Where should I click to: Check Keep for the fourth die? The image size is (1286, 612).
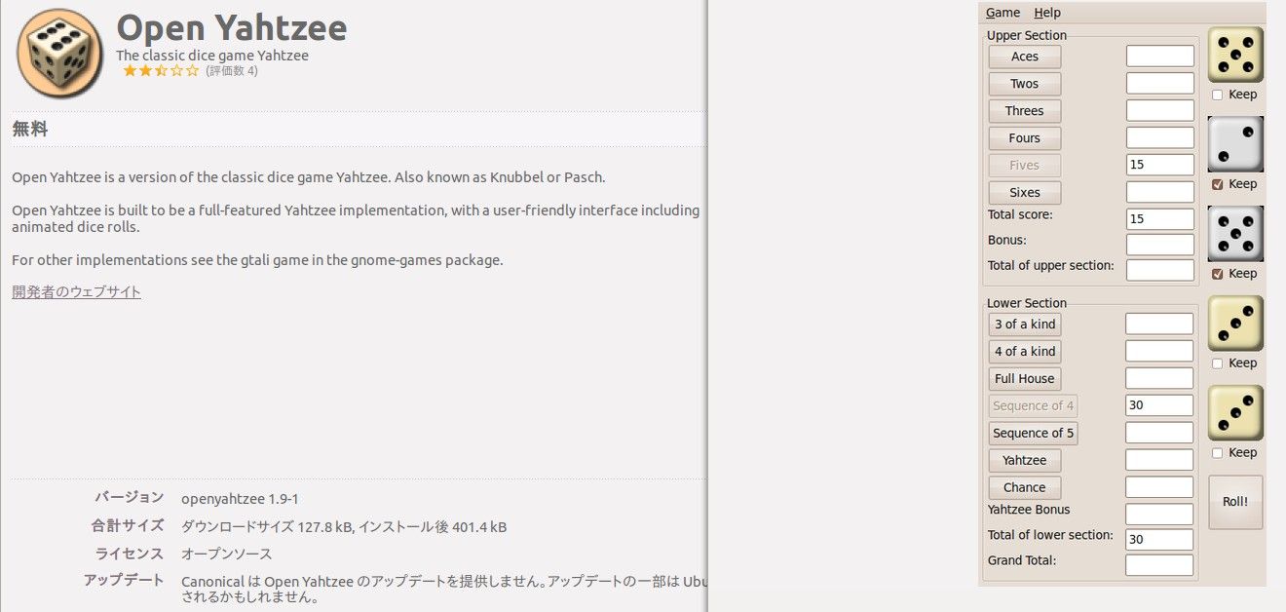click(1218, 363)
